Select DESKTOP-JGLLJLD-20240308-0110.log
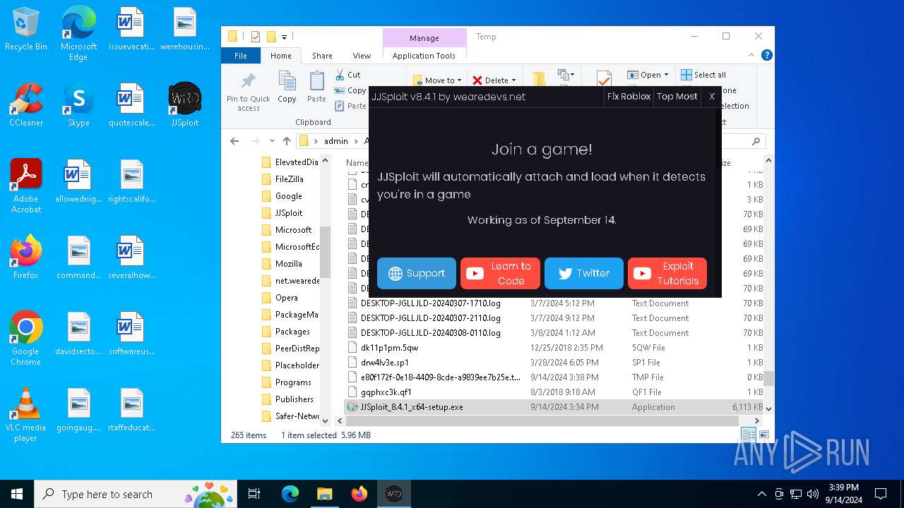 (554, 333)
